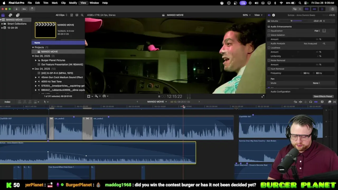The height and width of the screenshot is (190, 338).
Task: Click the Wi-Fi status icon
Action: pos(281,3)
